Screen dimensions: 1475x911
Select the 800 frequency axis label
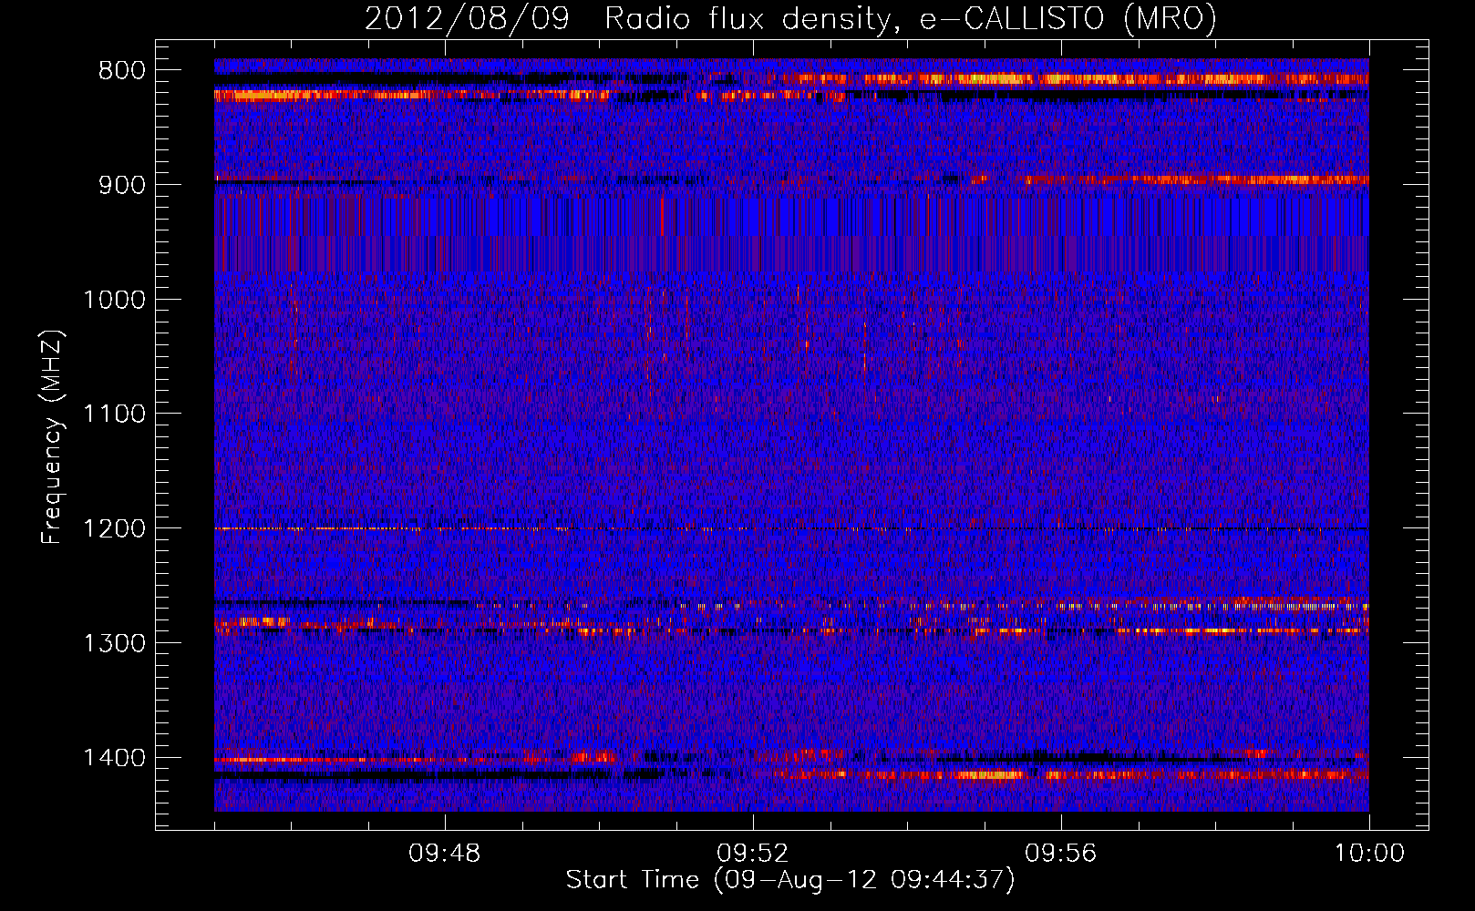122,71
